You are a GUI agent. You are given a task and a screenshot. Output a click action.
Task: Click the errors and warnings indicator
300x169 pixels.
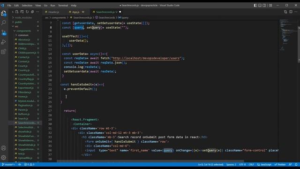(29, 165)
